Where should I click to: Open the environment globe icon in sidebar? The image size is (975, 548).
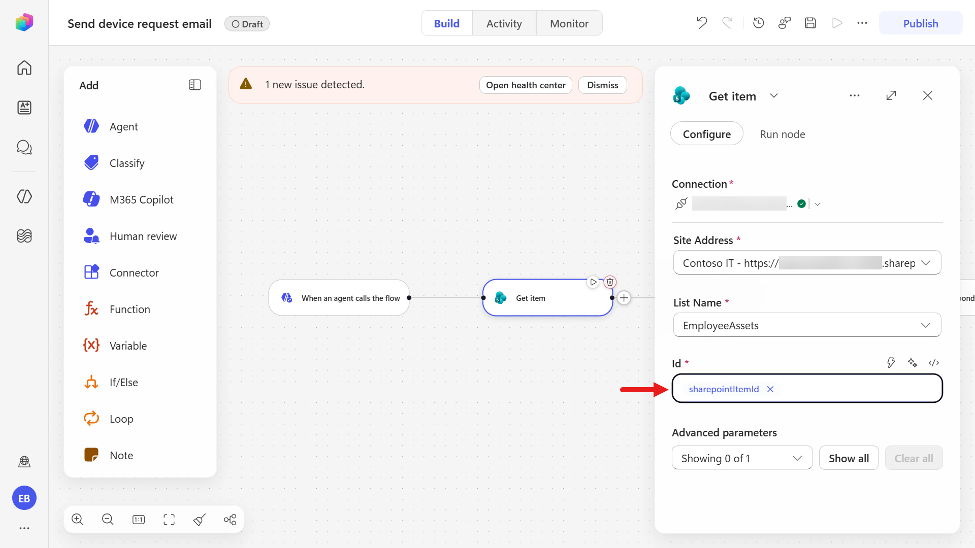(x=24, y=461)
